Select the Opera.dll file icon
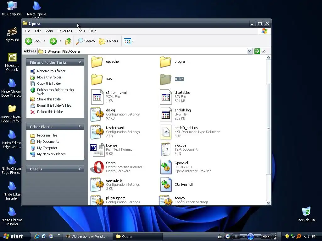Screen dimensions: 322x241 [166, 167]
